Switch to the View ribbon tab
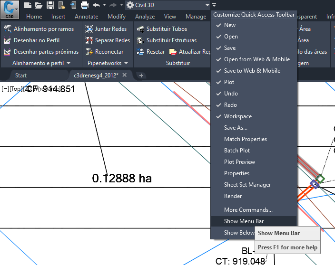The height and width of the screenshot is (265, 335). point(170,17)
